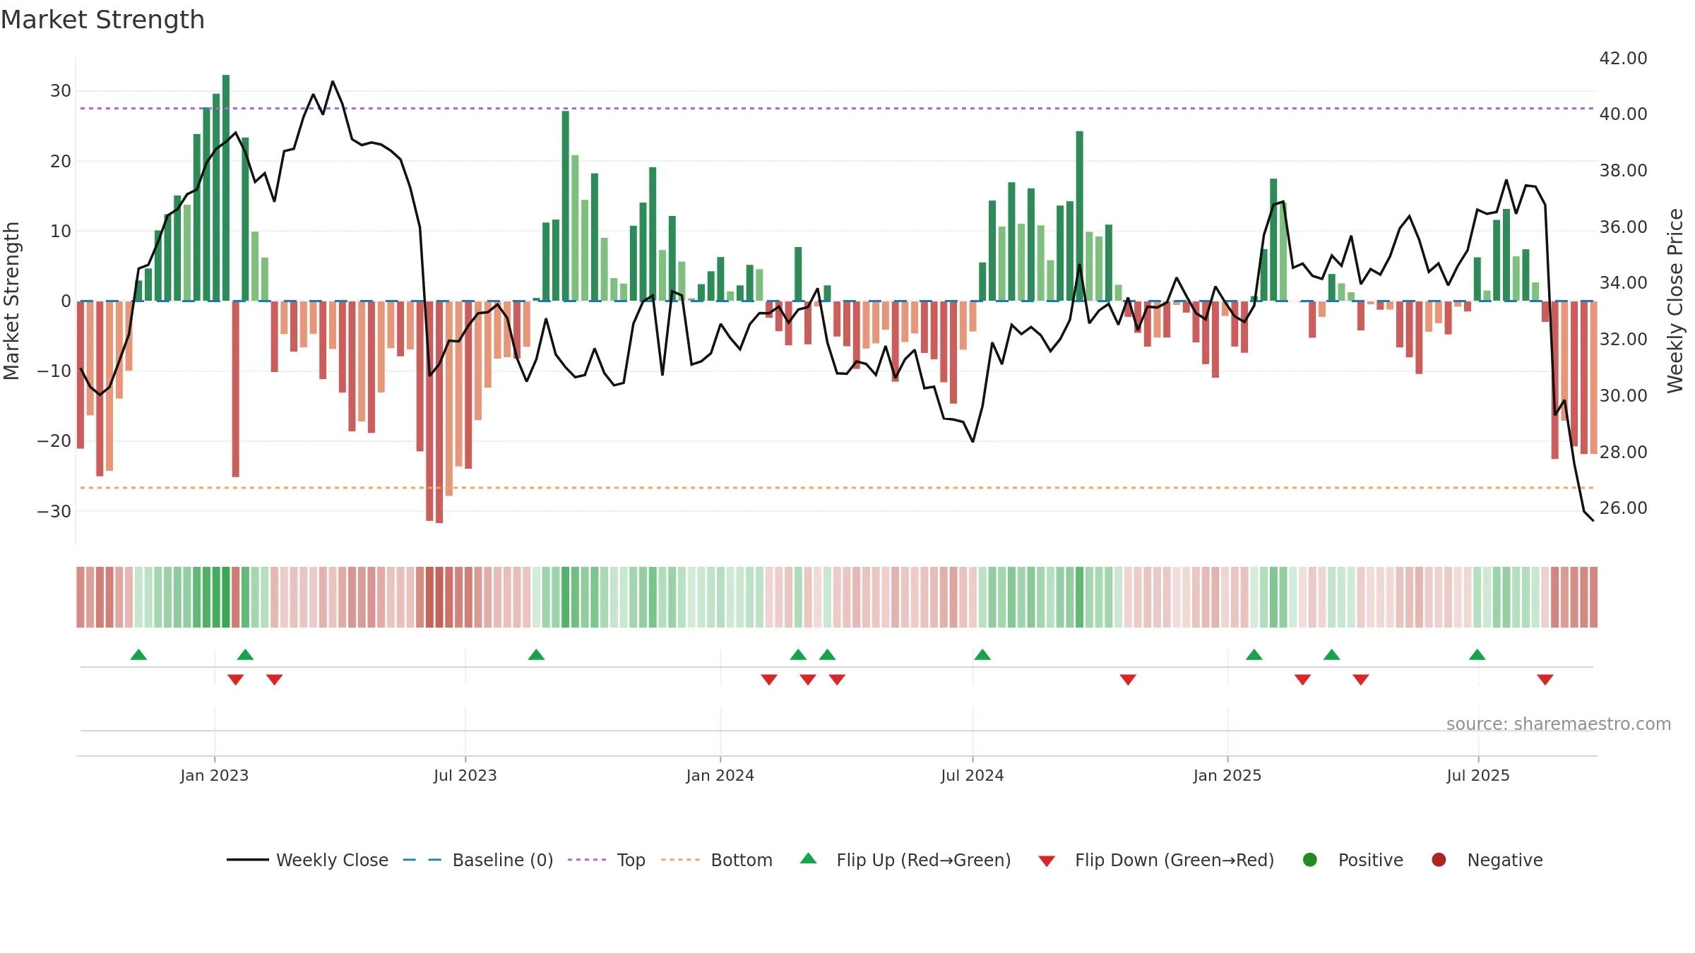Click the −10 tick on the Market Strength axis
Image resolution: width=1695 pixels, height=953 pixels.
point(54,371)
